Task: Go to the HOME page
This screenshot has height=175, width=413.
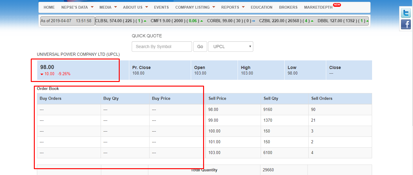Action: 49,7
